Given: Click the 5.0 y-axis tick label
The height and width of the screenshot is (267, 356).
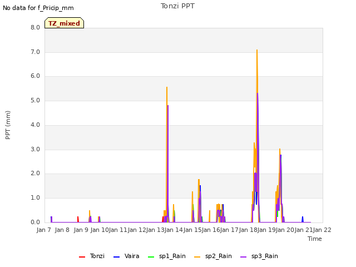Looking at the screenshot, I should 35,101.
